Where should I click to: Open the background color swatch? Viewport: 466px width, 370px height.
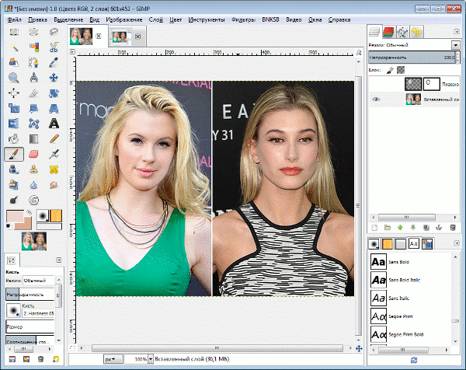tap(26, 224)
